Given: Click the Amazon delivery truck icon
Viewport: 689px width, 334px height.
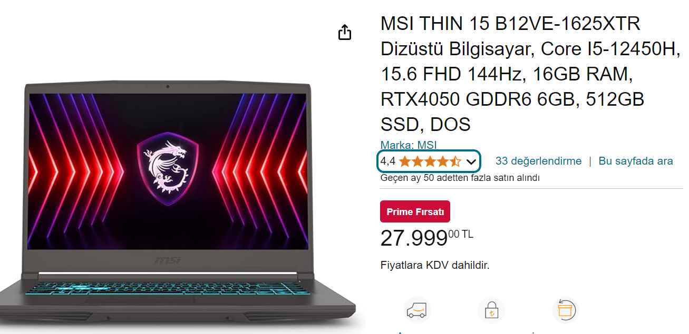Looking at the screenshot, I should tap(418, 310).
